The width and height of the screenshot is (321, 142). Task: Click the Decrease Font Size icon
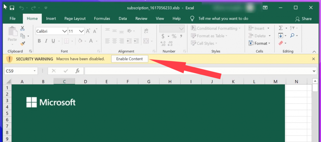(x=95, y=31)
